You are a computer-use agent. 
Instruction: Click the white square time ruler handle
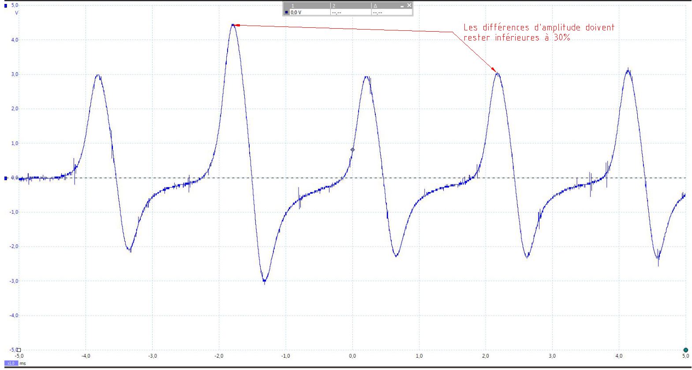tap(19, 350)
